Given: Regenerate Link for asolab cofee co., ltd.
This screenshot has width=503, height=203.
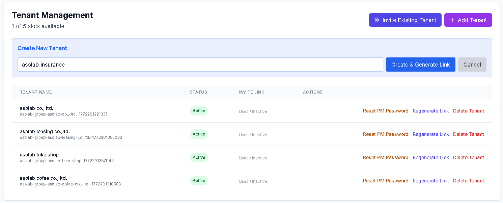Looking at the screenshot, I should (430, 181).
